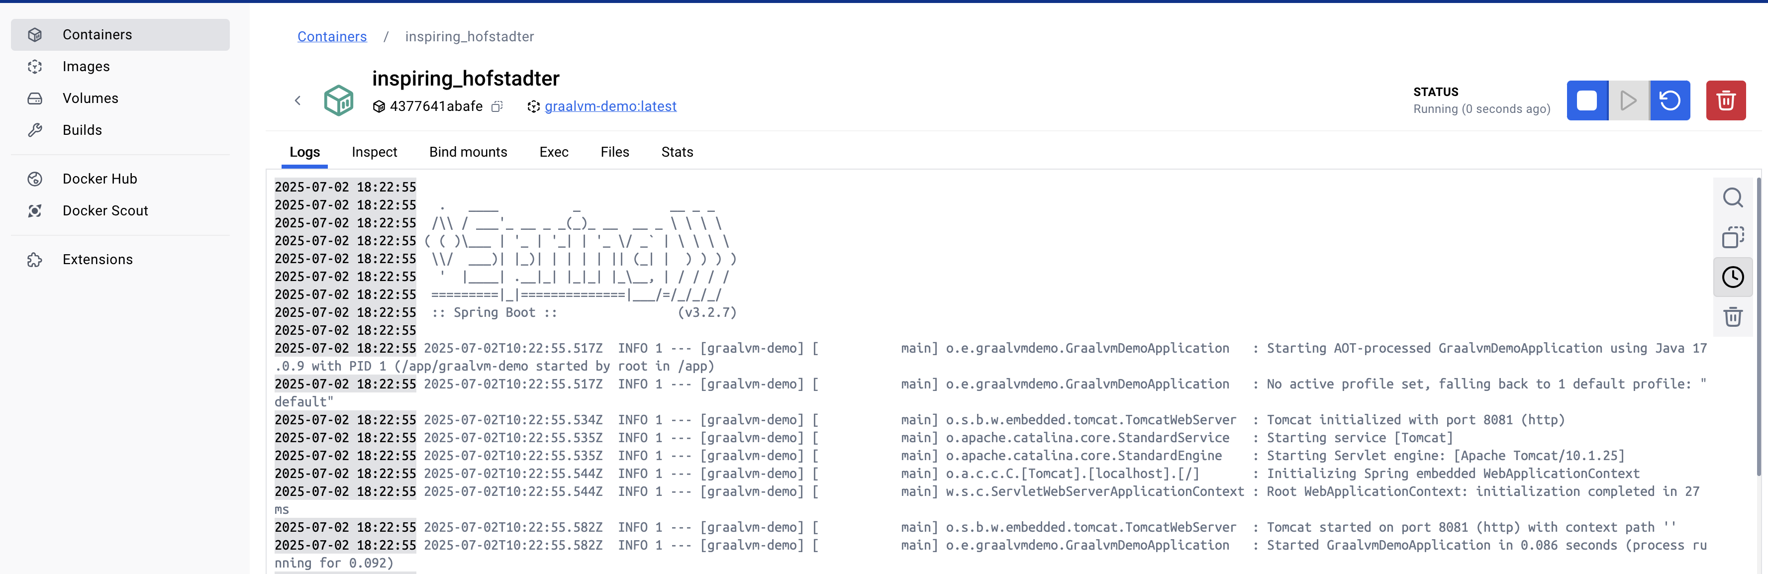
Task: Open the graalvm-demo:latest image link
Action: point(610,106)
